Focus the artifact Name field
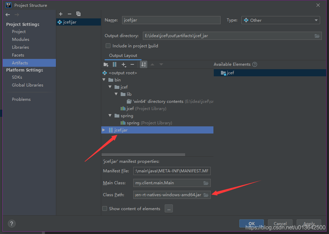The width and height of the screenshot is (329, 234). coord(171,20)
